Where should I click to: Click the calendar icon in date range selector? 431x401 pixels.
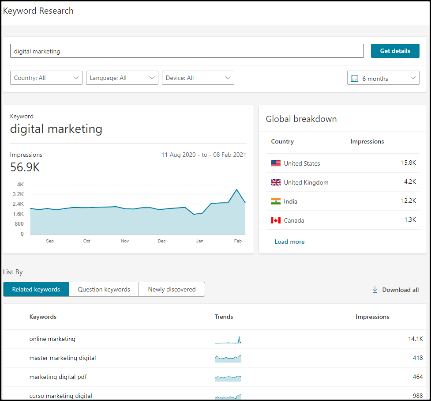(x=354, y=79)
